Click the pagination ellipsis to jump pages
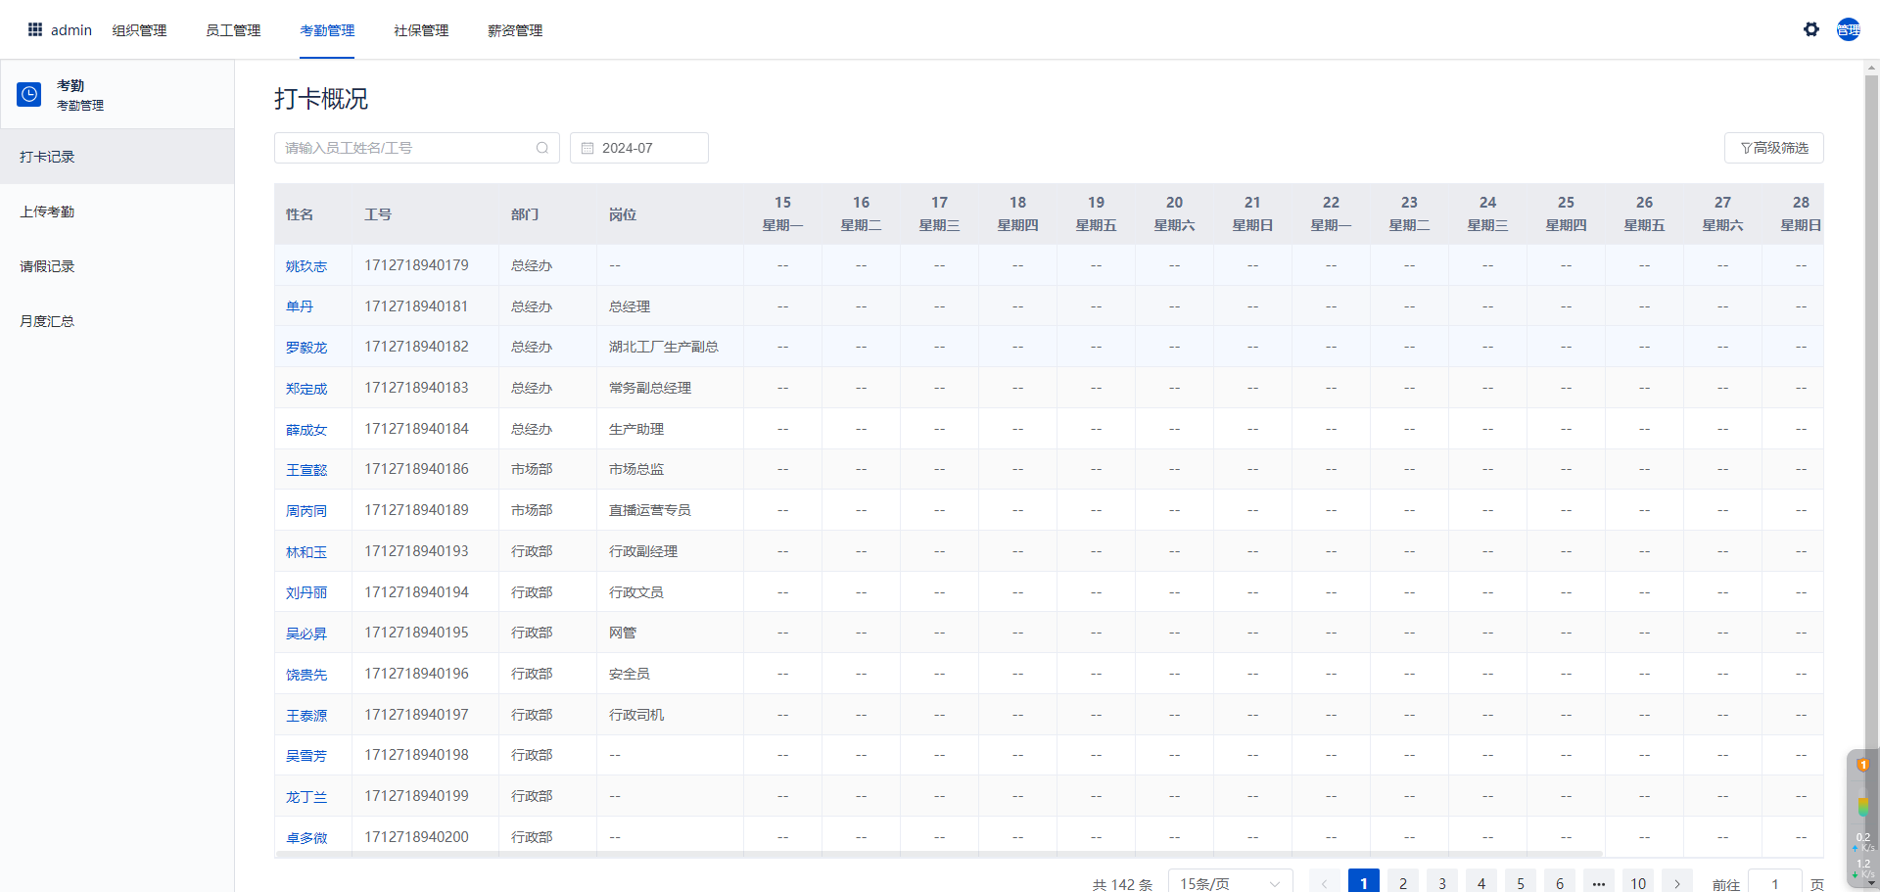Screen dimensions: 1880x892 pos(1599,883)
